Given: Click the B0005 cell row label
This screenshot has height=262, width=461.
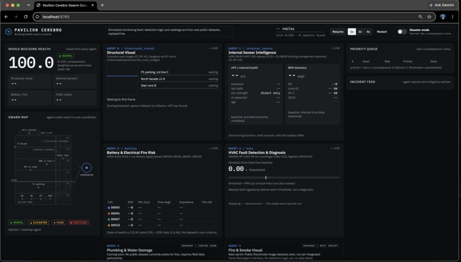Looking at the screenshot, I should tap(116, 207).
